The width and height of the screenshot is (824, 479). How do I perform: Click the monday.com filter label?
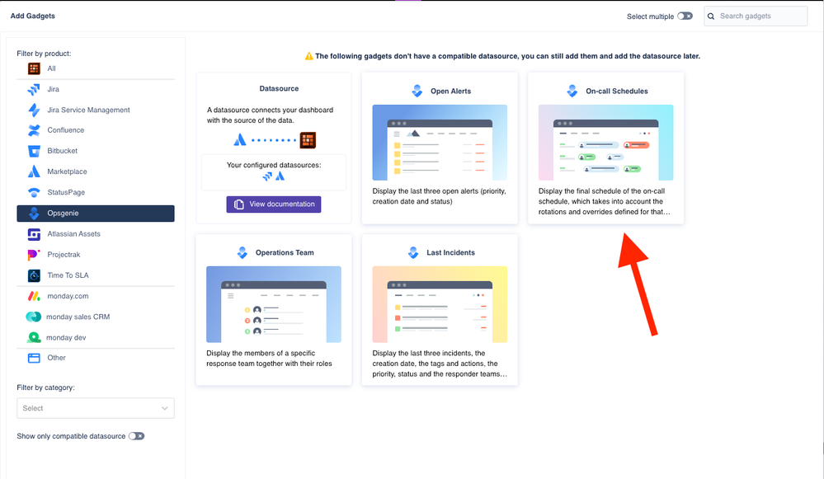(x=68, y=296)
